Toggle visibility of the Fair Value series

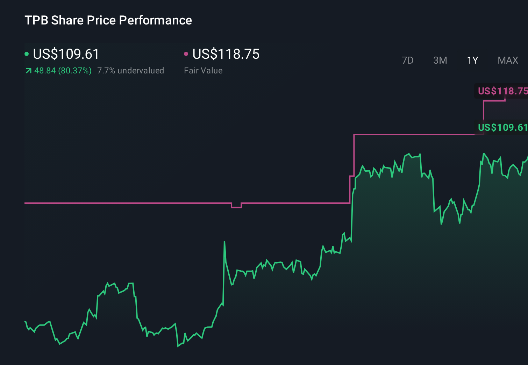tap(186, 53)
